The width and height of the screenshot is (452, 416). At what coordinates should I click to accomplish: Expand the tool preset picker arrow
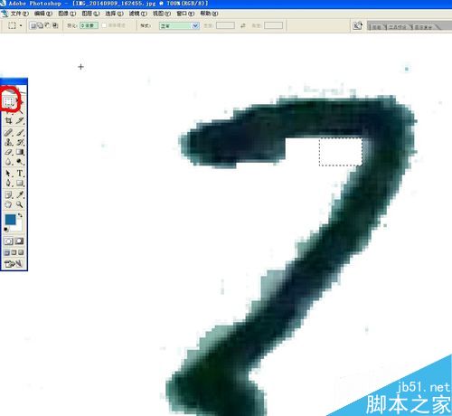click(x=21, y=25)
